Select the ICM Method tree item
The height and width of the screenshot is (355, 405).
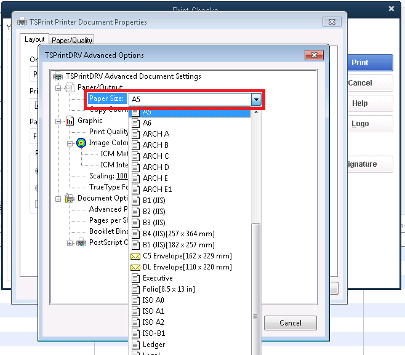[114, 154]
